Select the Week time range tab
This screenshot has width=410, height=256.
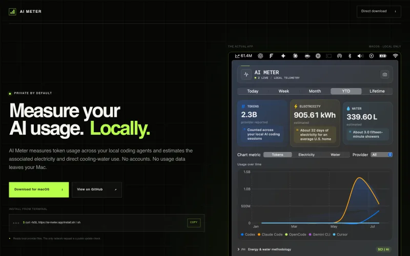284,91
